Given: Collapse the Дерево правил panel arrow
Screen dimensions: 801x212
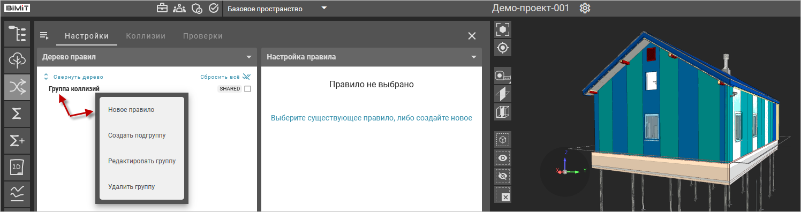Looking at the screenshot, I should pos(249,57).
